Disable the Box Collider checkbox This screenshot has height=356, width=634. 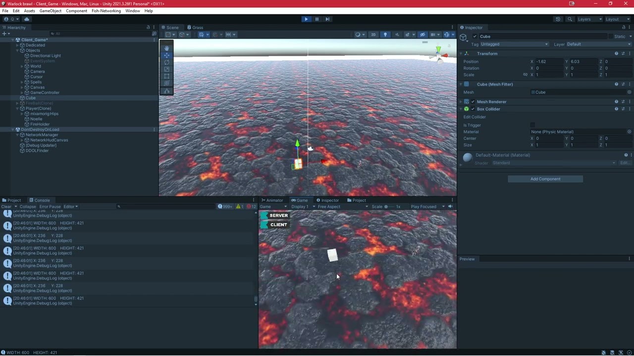coord(473,109)
